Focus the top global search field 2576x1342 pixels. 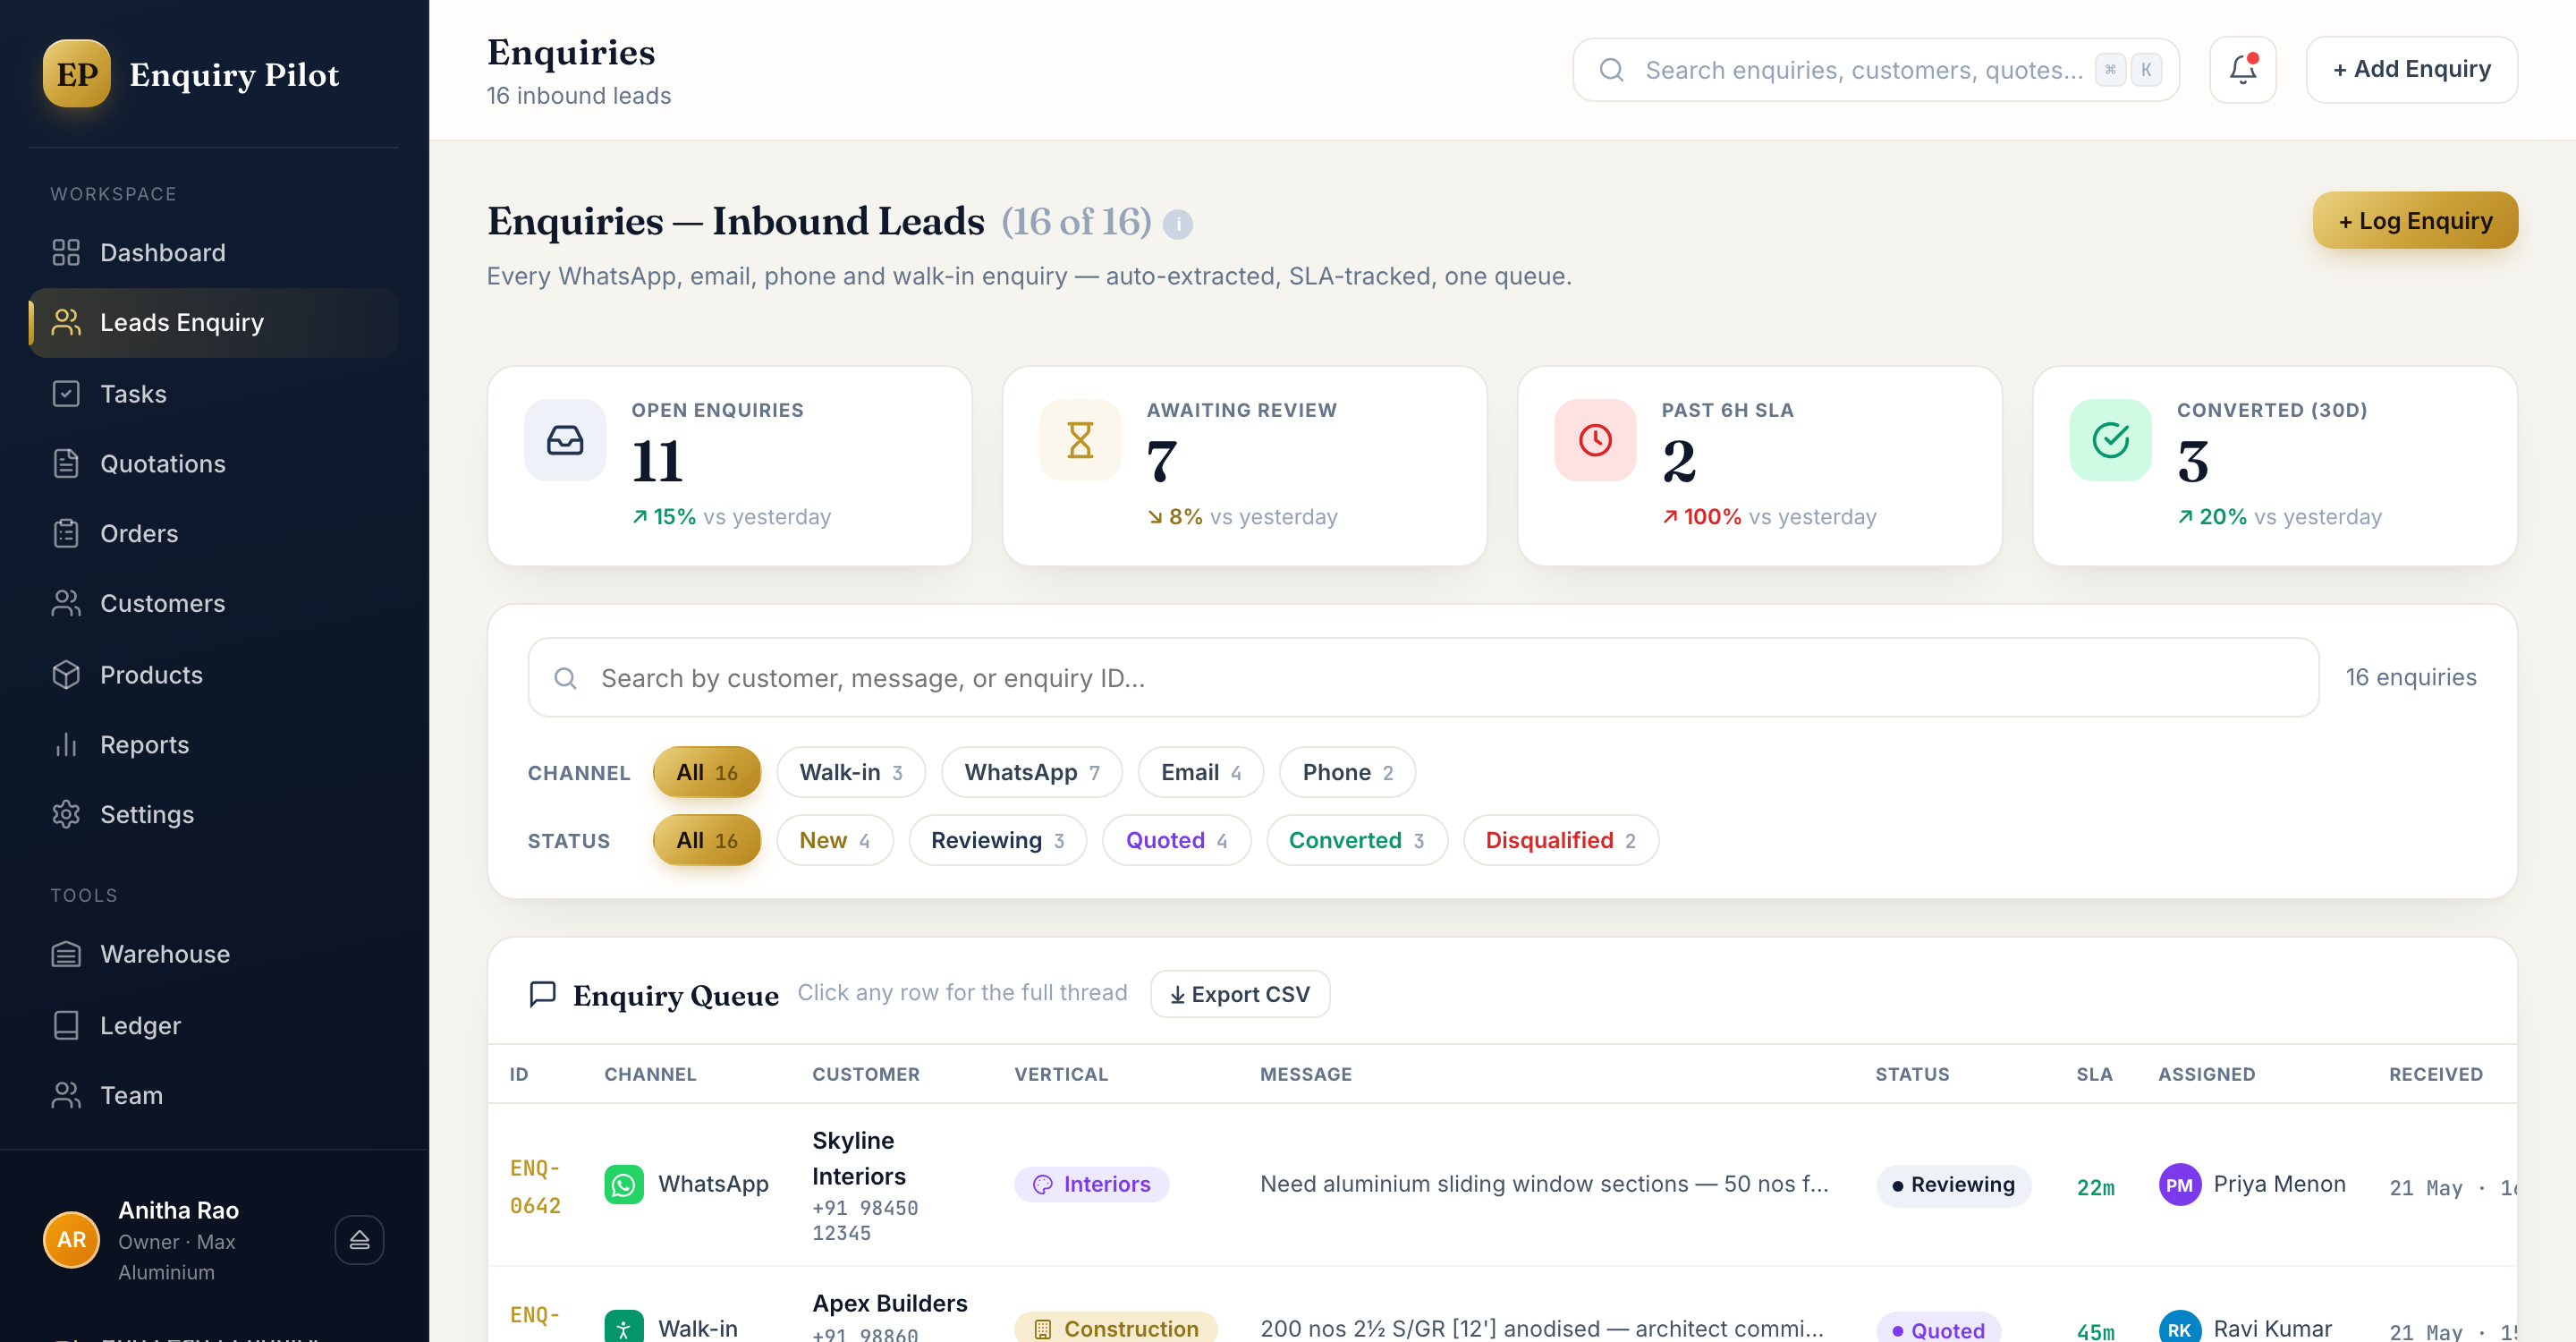tap(1875, 70)
